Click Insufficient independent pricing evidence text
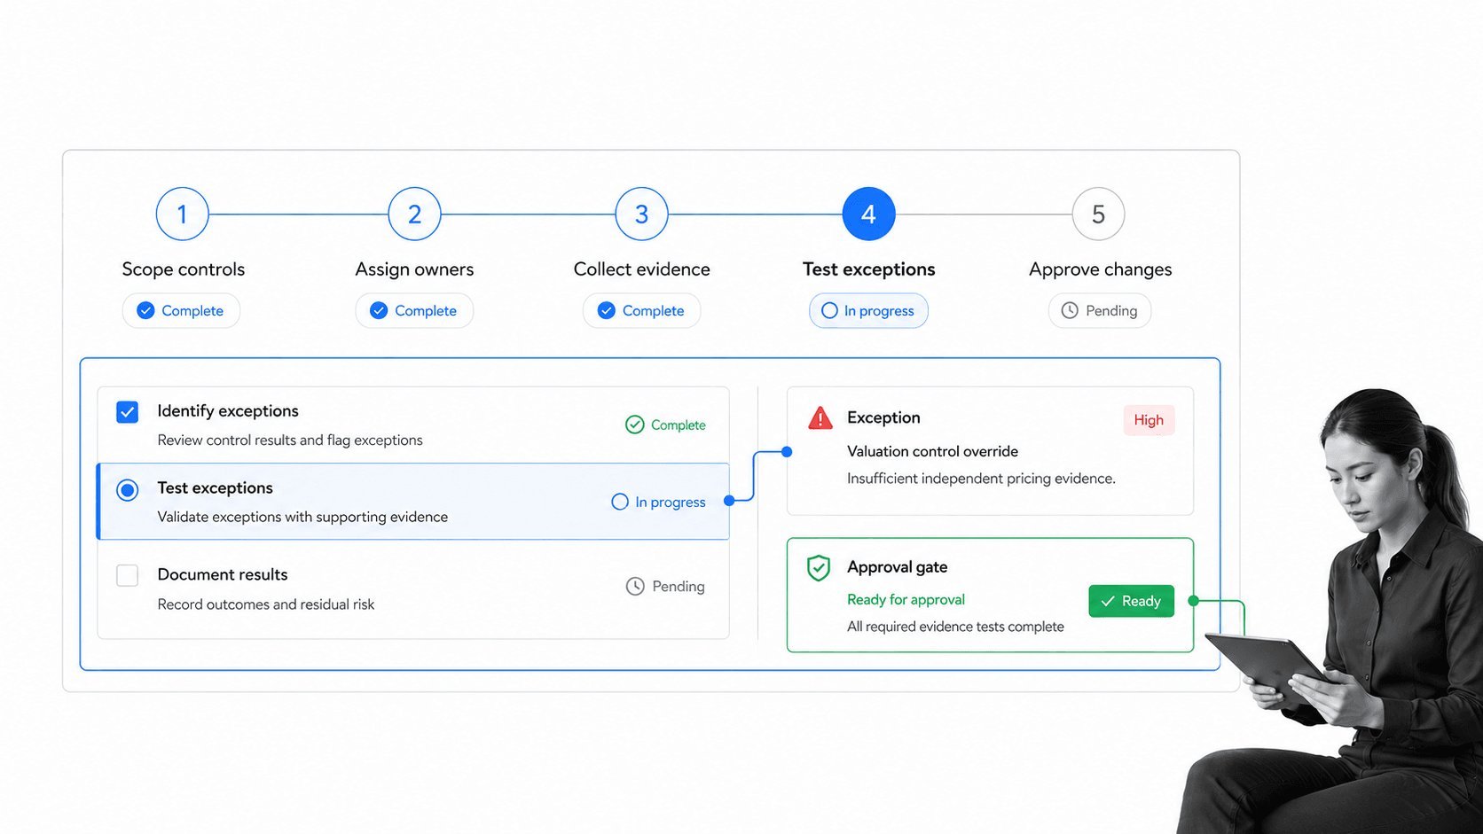Viewport: 1483px width, 834px height. point(981,479)
